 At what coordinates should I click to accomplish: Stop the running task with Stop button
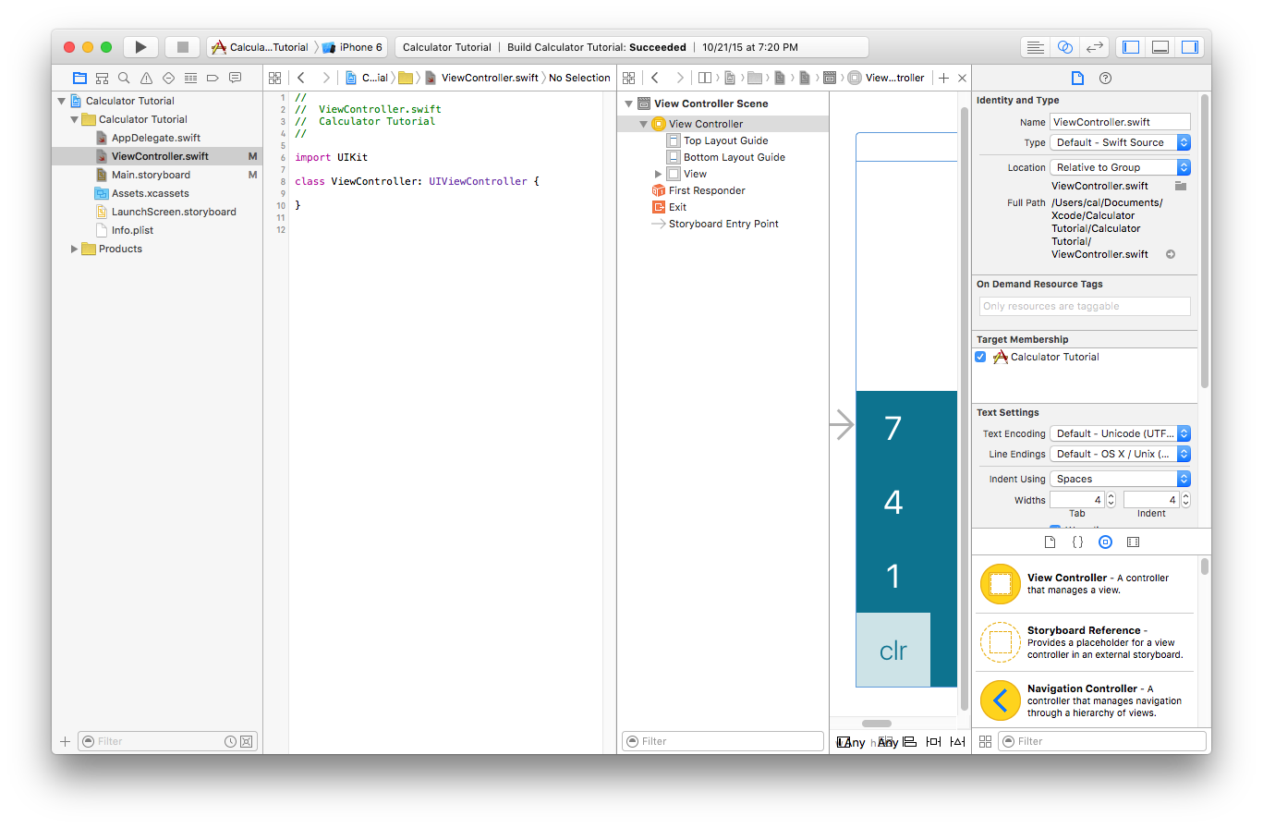(182, 47)
